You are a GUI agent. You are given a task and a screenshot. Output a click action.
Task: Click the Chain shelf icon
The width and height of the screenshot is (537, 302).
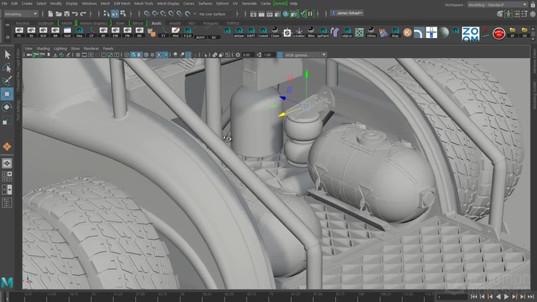click(x=275, y=32)
